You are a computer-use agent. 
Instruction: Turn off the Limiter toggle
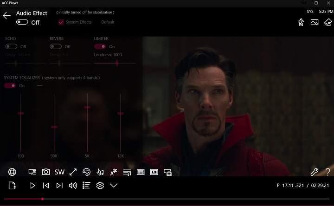coord(100,46)
